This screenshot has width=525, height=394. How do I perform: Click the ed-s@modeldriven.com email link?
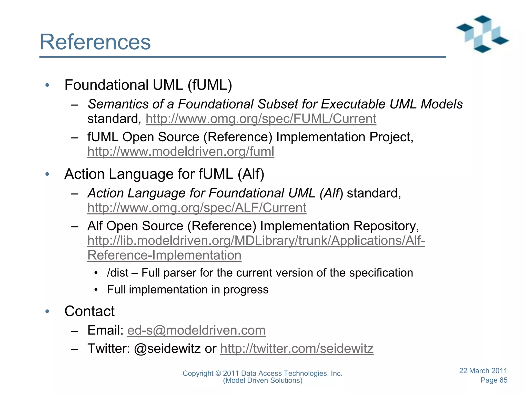(x=196, y=330)
